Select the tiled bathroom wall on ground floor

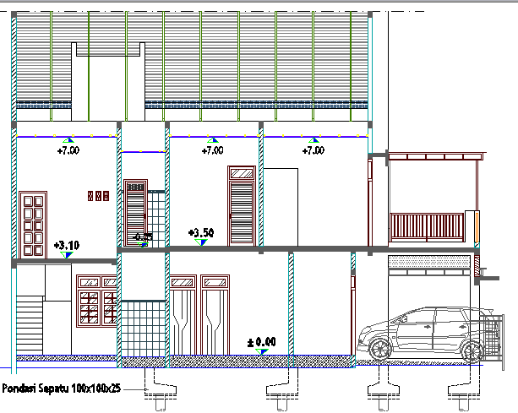pyautogui.click(x=144, y=328)
